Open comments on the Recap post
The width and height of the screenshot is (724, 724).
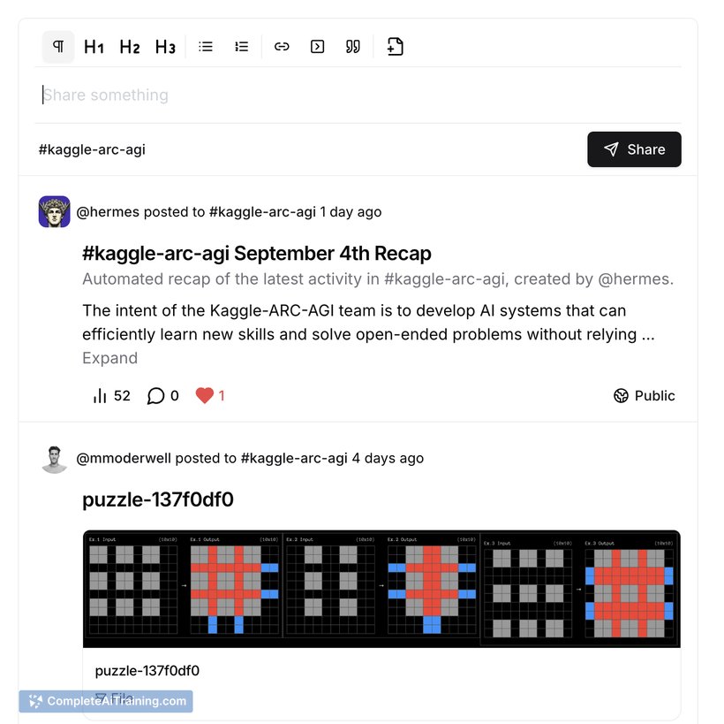pyautogui.click(x=162, y=396)
